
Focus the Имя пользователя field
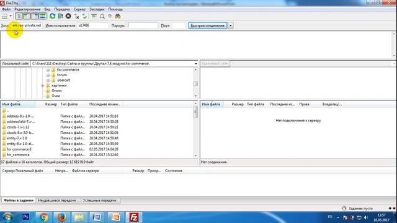(92, 25)
